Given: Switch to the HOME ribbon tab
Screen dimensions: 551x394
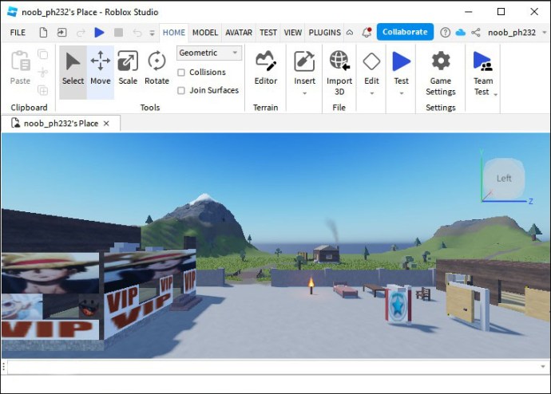Looking at the screenshot, I should 173,33.
